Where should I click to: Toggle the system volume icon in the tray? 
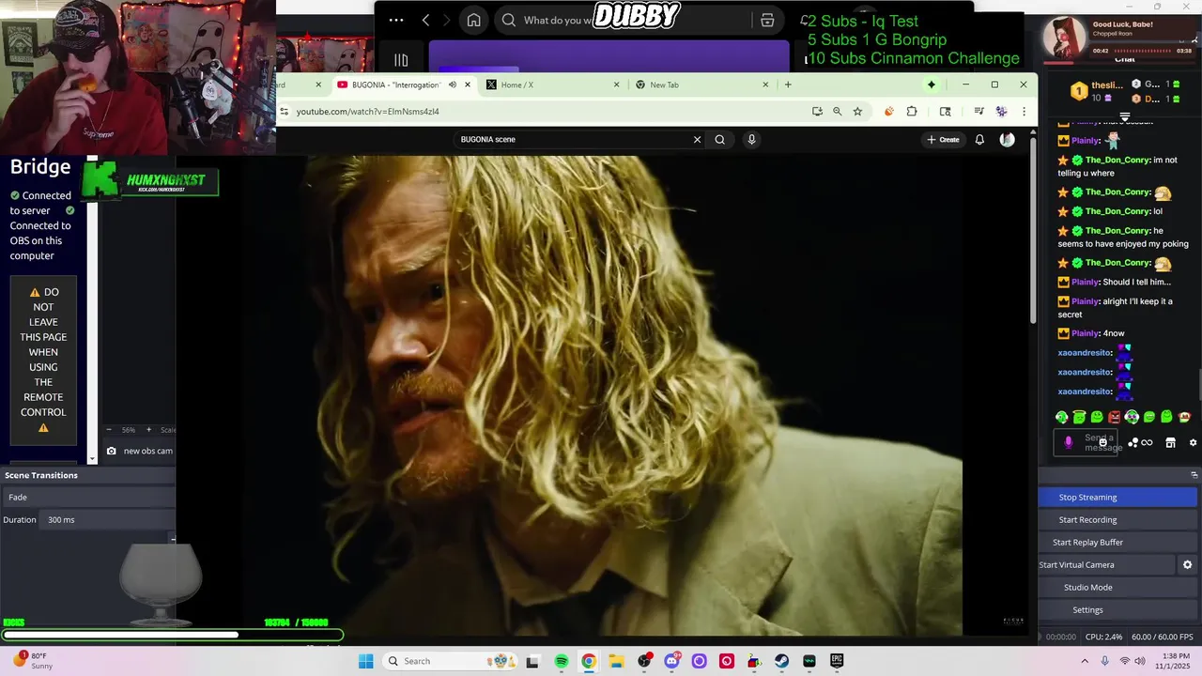[1142, 661]
